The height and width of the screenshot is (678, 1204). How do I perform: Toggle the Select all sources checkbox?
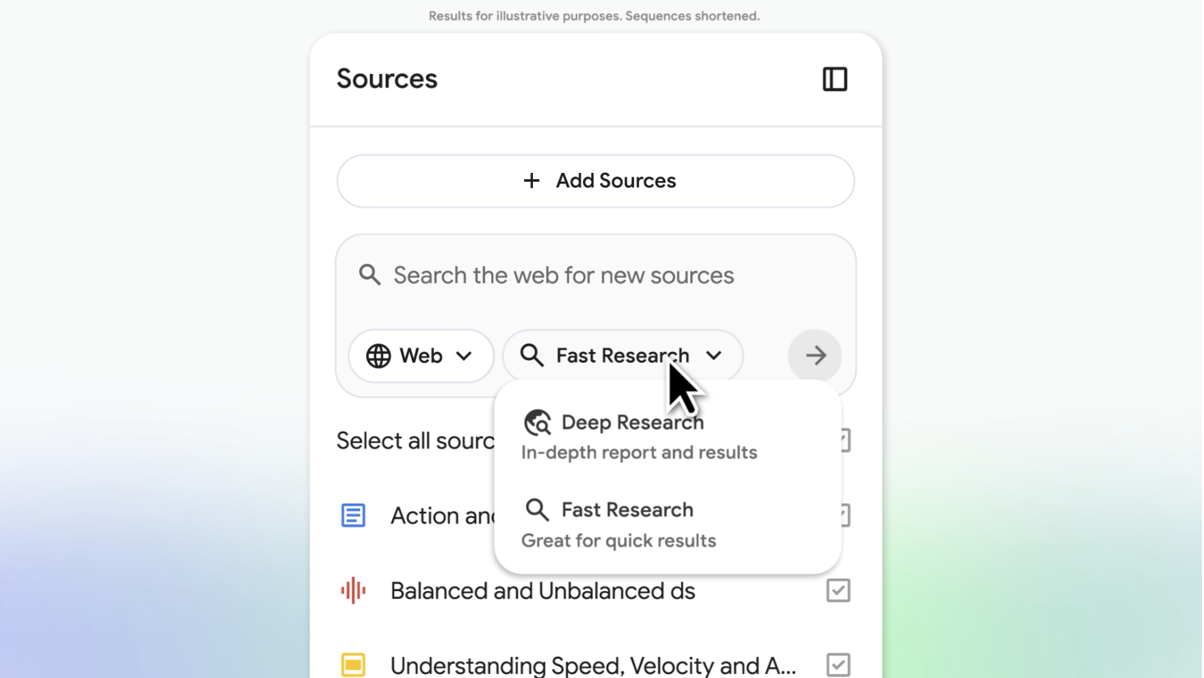(x=846, y=441)
